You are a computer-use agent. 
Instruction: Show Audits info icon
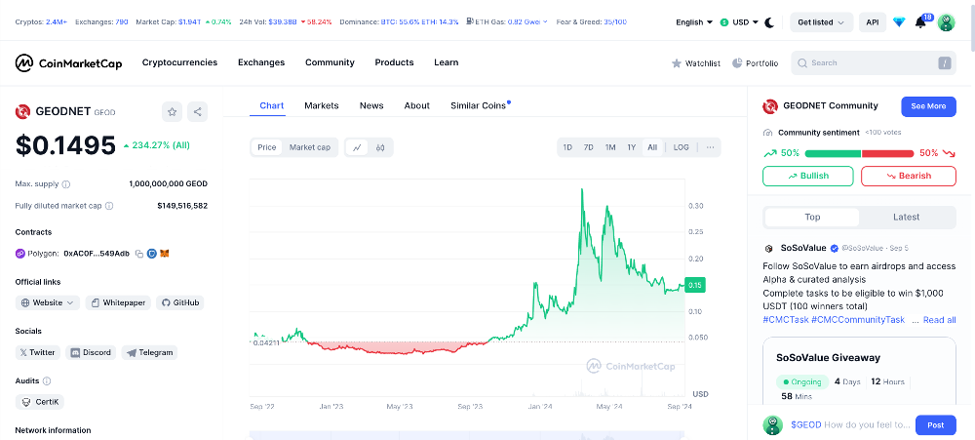[47, 380]
